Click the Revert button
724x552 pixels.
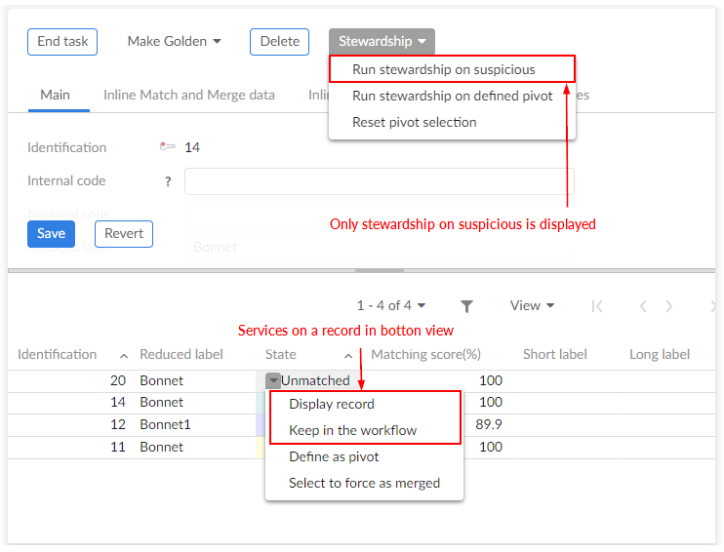point(124,234)
